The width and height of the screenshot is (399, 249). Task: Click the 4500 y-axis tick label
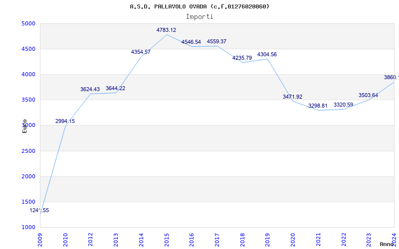pos(28,49)
